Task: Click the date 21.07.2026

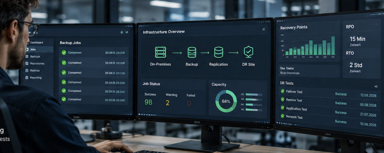Action: [x=368, y=115]
